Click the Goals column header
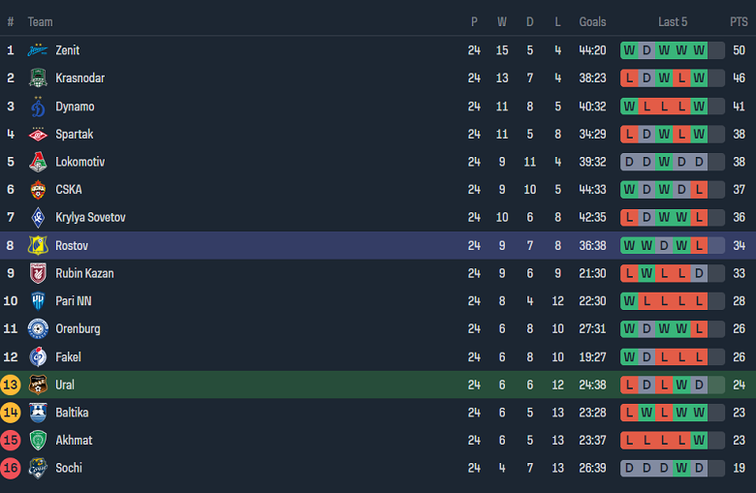This screenshot has height=493, width=756. pos(592,22)
